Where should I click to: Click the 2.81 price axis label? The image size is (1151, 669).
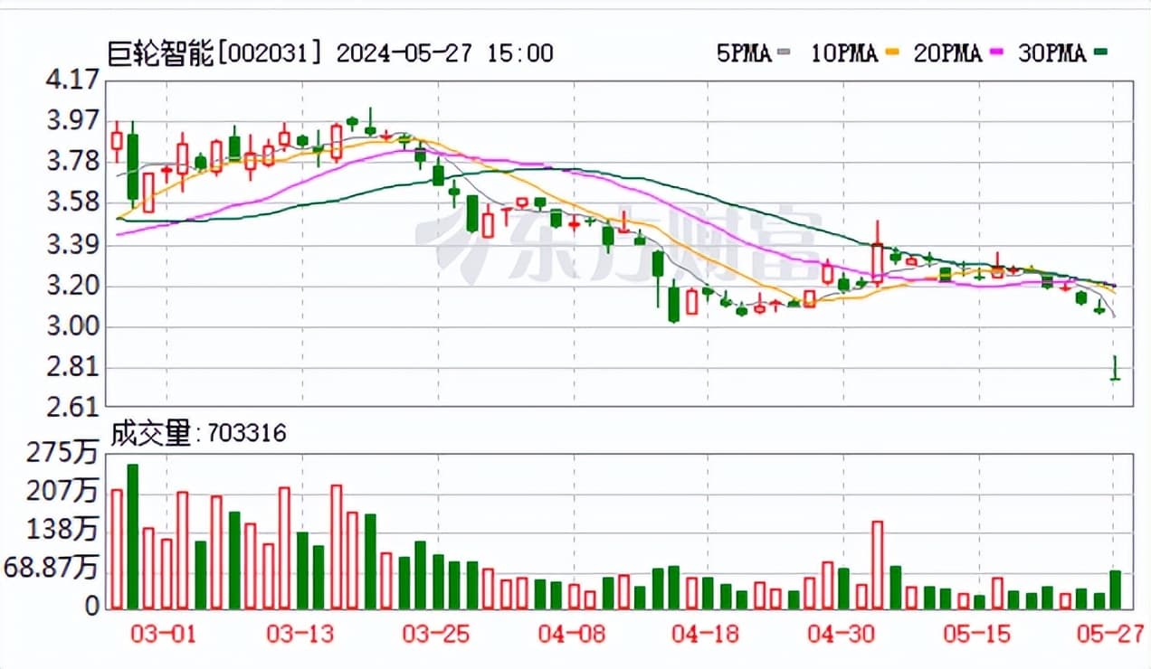pos(71,368)
